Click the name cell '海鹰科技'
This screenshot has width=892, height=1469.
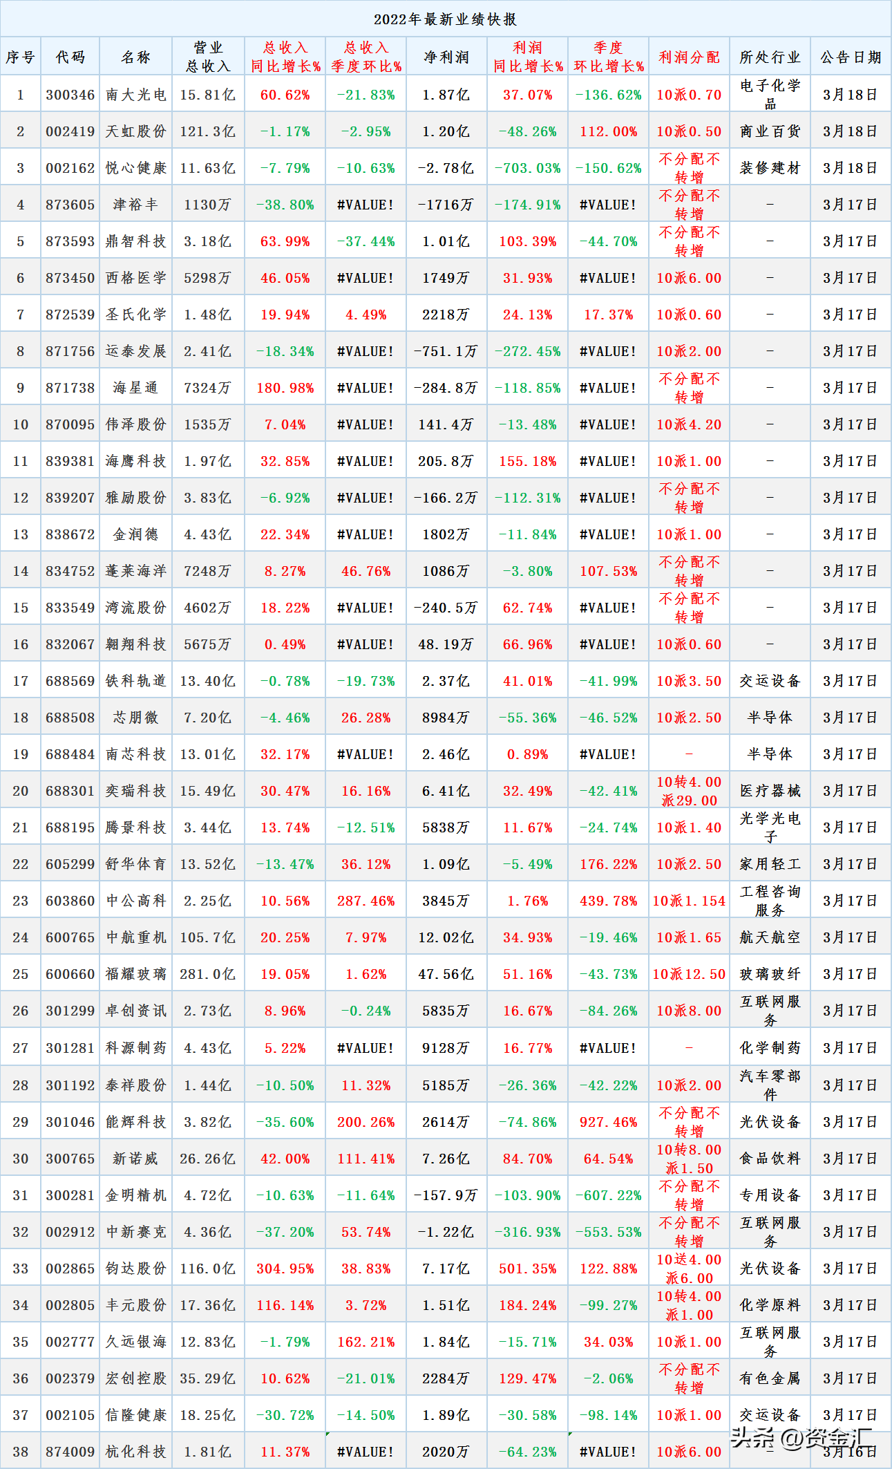click(136, 461)
